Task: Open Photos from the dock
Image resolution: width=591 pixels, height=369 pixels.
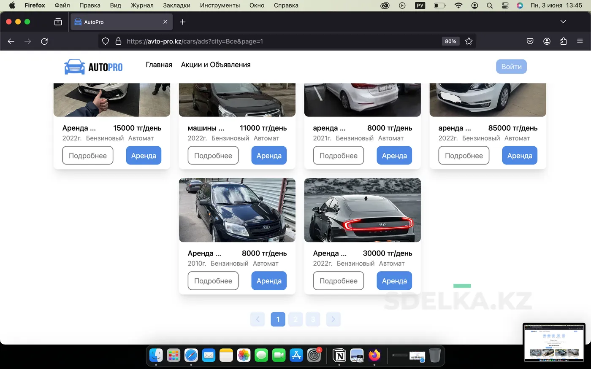Action: (x=244, y=356)
